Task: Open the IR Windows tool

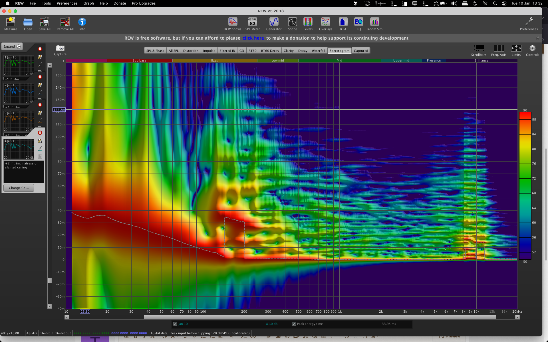Action: point(233,24)
